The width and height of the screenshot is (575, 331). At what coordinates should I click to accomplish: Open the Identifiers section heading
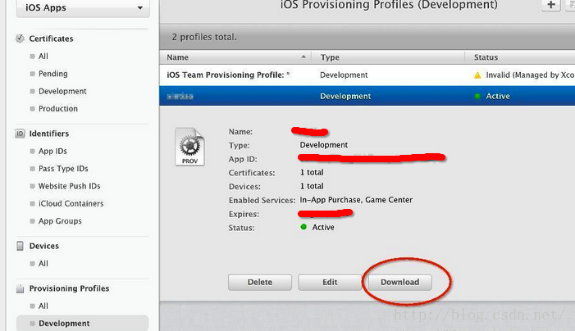48,134
